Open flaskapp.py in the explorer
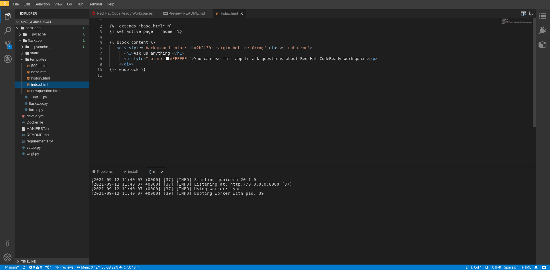This screenshot has width=550, height=270. click(38, 104)
